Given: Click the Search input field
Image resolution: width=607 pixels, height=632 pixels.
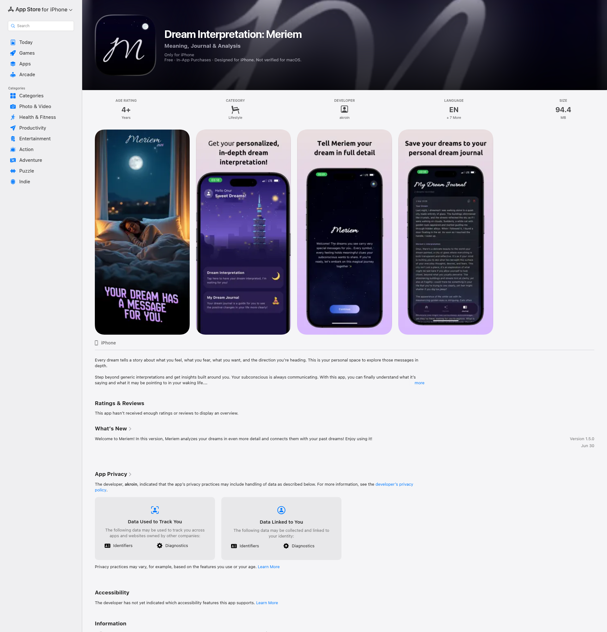Looking at the screenshot, I should point(41,26).
